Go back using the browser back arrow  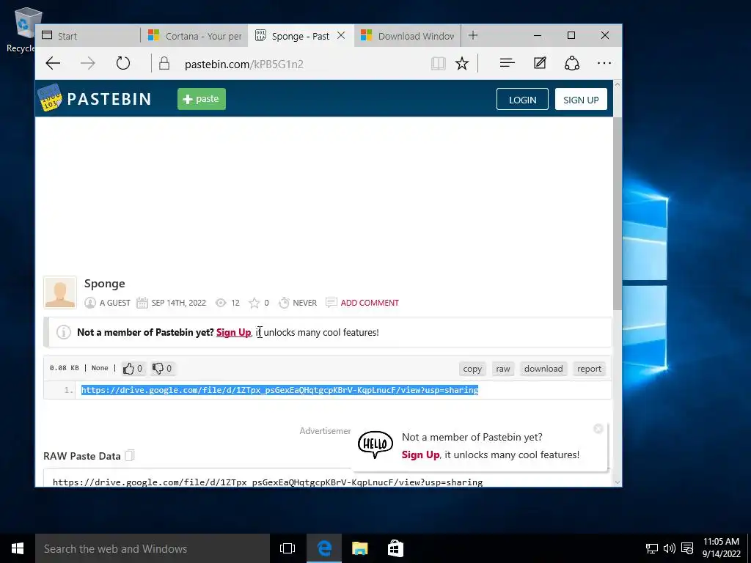click(53, 63)
